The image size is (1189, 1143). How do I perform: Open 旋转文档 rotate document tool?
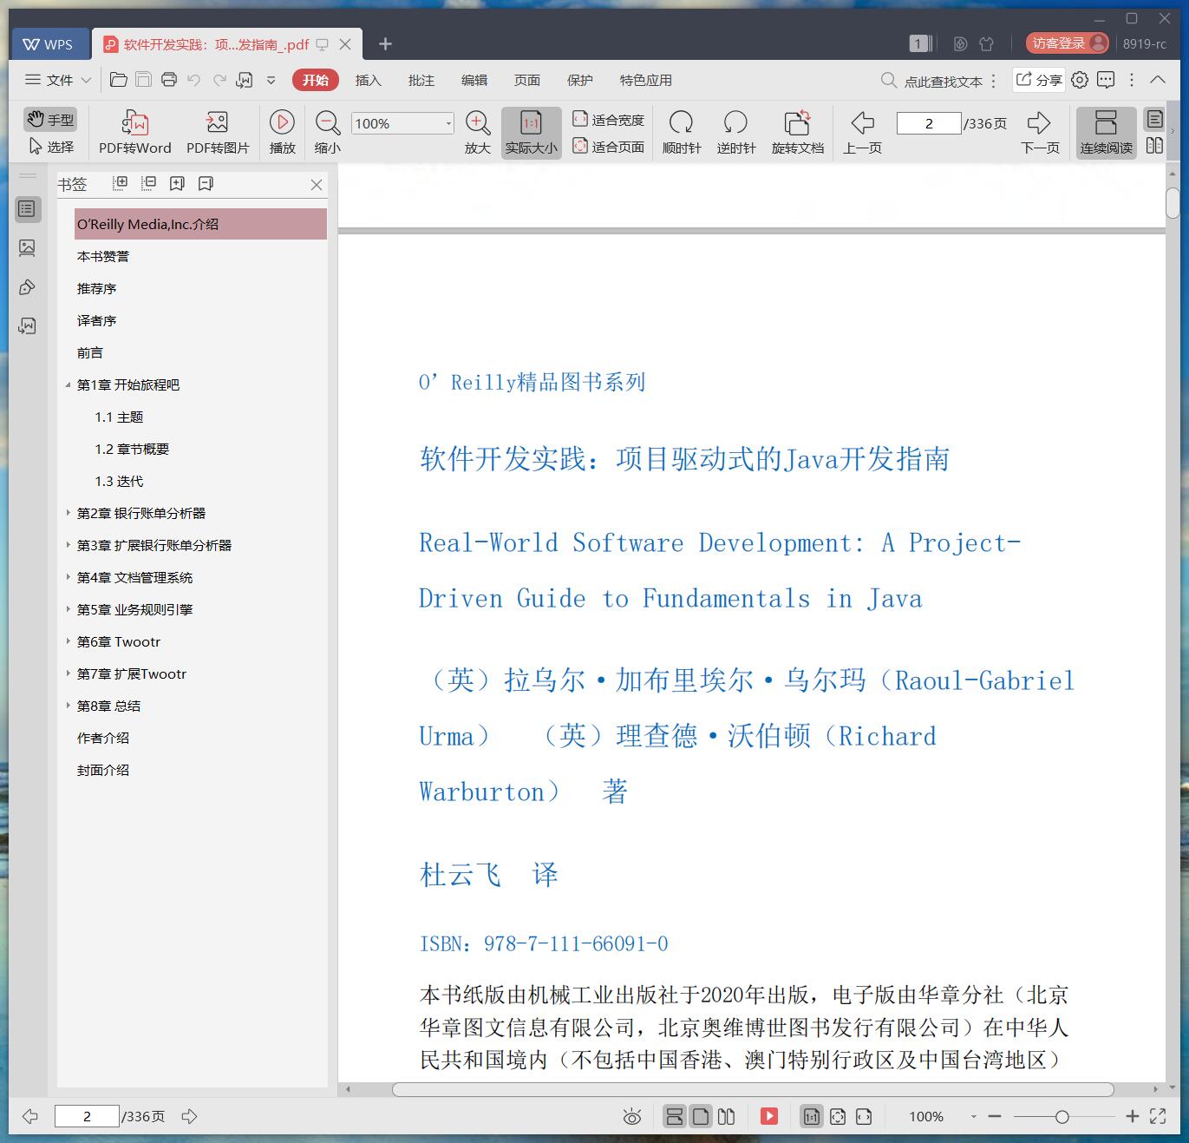(x=798, y=132)
